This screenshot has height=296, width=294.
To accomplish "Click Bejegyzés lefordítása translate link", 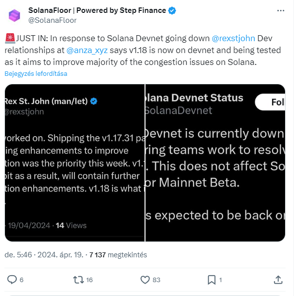I will [36, 73].
